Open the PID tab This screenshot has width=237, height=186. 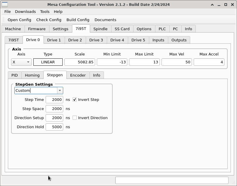click(x=15, y=75)
